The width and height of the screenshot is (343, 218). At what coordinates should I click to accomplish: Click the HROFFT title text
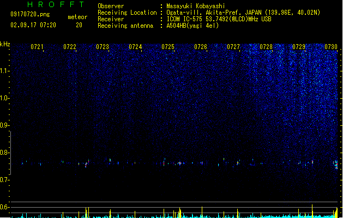(x=56, y=4)
